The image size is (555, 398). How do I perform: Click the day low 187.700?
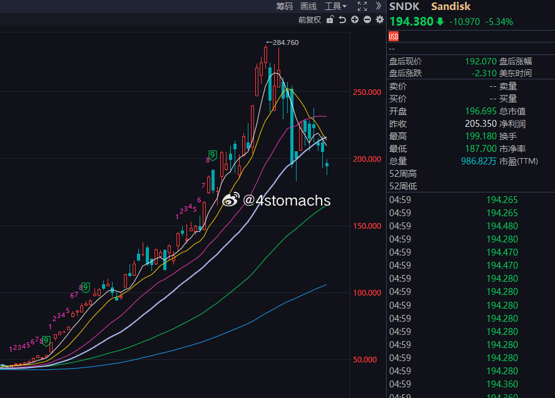[481, 149]
